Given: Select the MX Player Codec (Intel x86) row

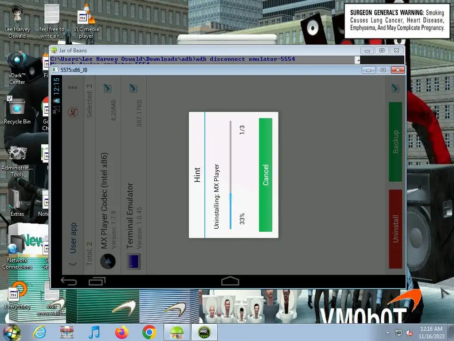Looking at the screenshot, I should click(x=108, y=175).
